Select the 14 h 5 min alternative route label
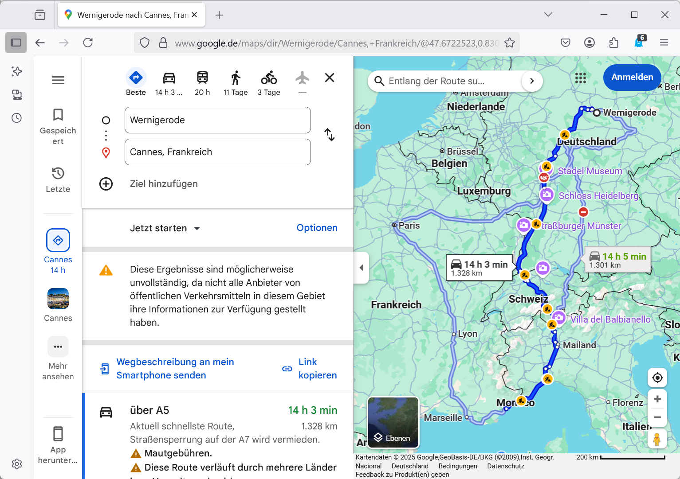 [x=618, y=260]
